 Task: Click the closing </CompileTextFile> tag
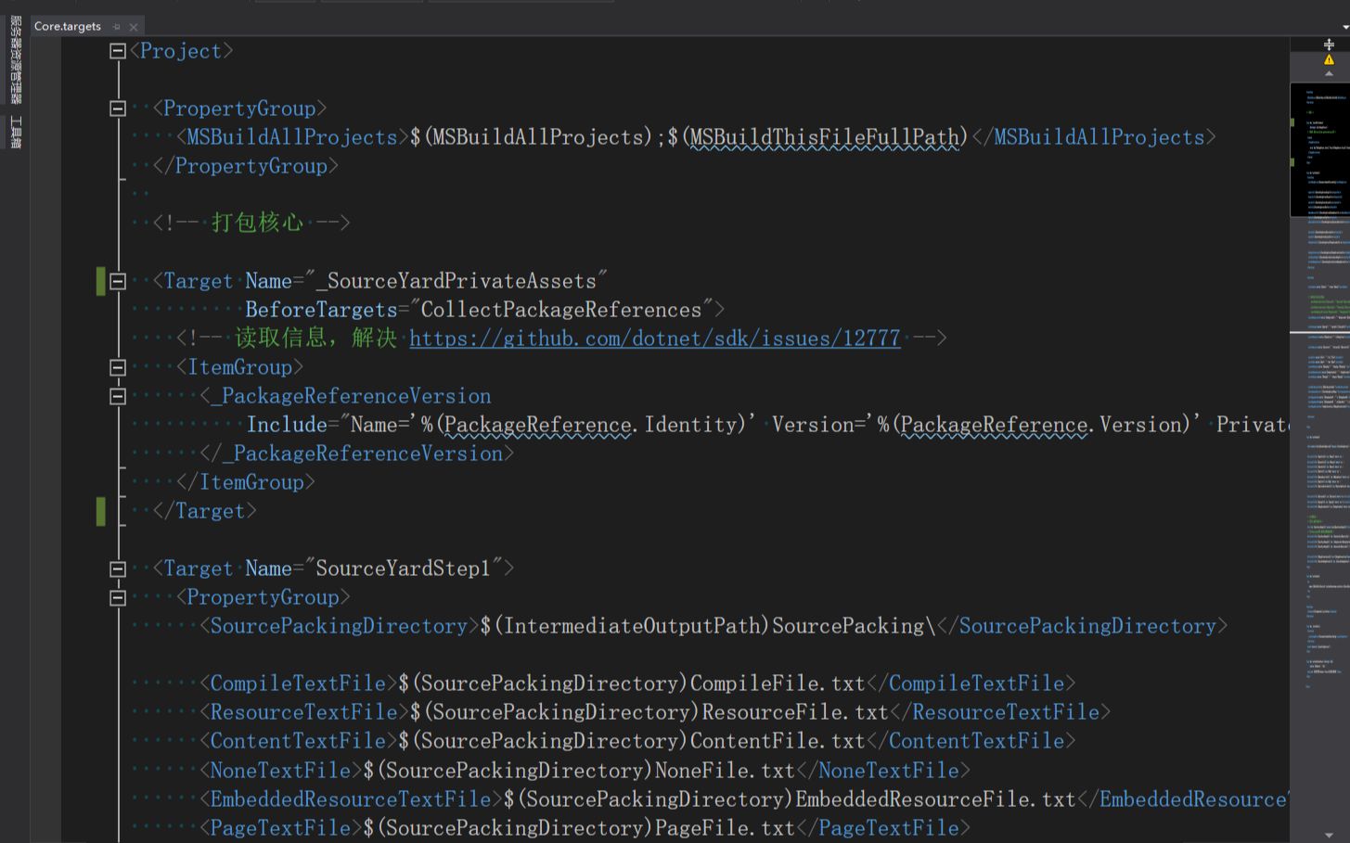tap(971, 683)
